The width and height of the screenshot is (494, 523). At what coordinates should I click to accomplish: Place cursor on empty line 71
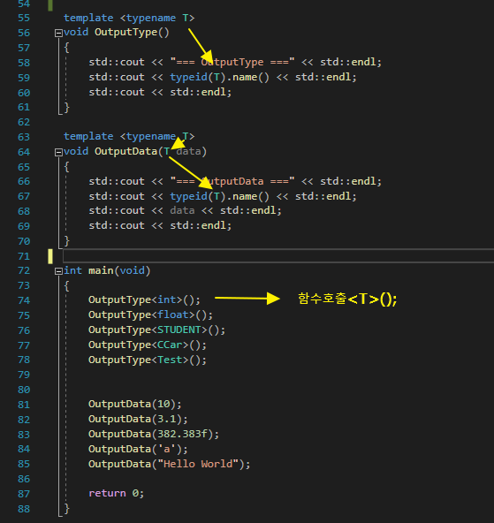click(278, 256)
